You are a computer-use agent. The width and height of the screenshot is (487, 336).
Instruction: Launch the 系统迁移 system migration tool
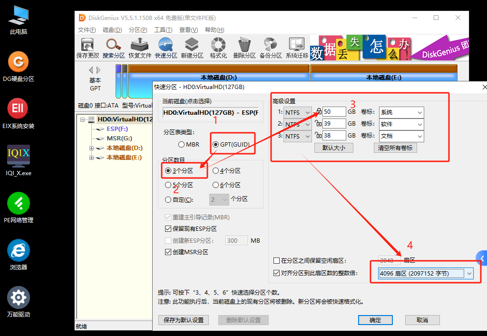pyautogui.click(x=297, y=48)
